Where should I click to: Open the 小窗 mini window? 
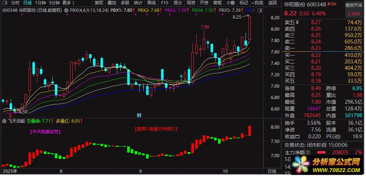click(x=231, y=3)
